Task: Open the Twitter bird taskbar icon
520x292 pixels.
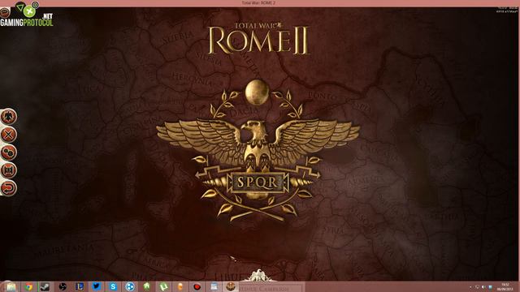Action: click(x=96, y=286)
